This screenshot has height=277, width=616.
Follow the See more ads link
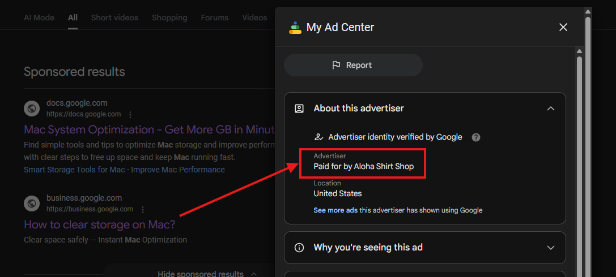click(x=335, y=210)
